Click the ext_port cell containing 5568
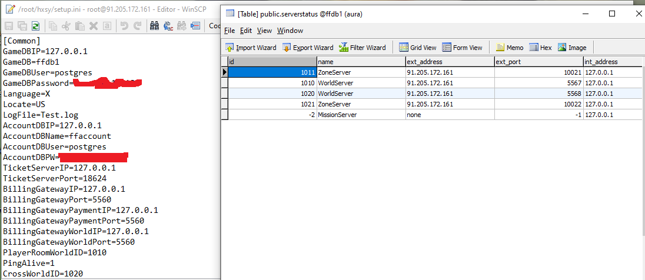 [538, 94]
